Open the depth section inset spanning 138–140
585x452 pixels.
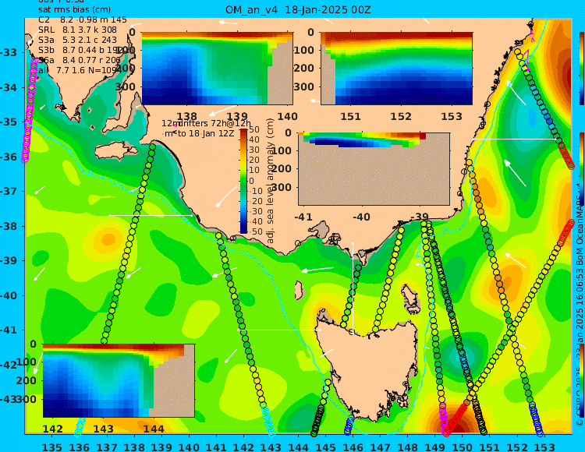pyautogui.click(x=217, y=69)
